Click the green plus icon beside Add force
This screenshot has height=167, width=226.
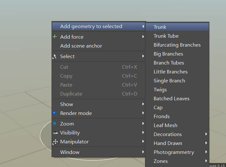coord(55,37)
